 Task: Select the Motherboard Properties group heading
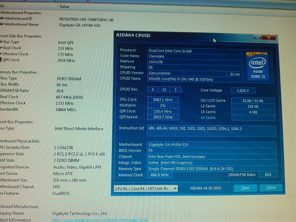21,13
